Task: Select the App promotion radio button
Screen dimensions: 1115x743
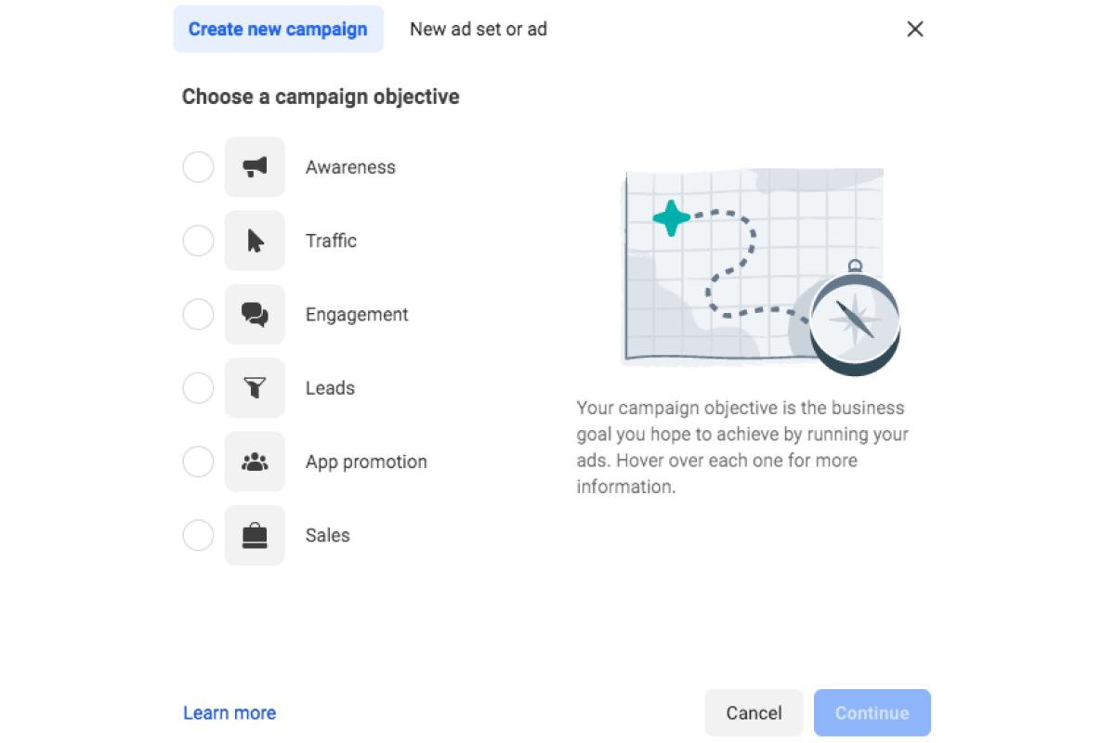Action: (198, 462)
